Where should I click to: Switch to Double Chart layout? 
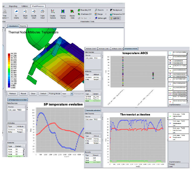click(x=34, y=14)
